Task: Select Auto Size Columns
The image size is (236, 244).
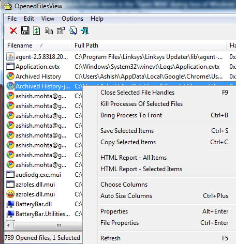Action: point(164,196)
